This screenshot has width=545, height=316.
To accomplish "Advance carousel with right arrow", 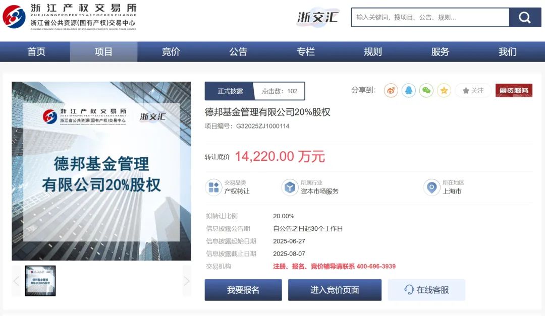I will pyautogui.click(x=187, y=281).
